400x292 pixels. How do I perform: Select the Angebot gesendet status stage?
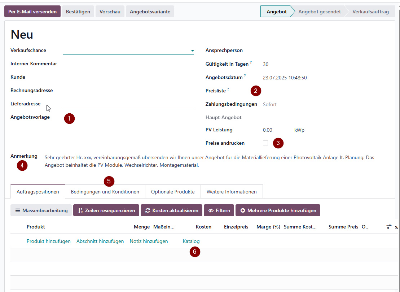pyautogui.click(x=320, y=12)
